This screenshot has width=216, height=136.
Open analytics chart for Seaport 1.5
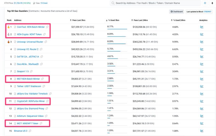pyautogui.click(x=202, y=71)
